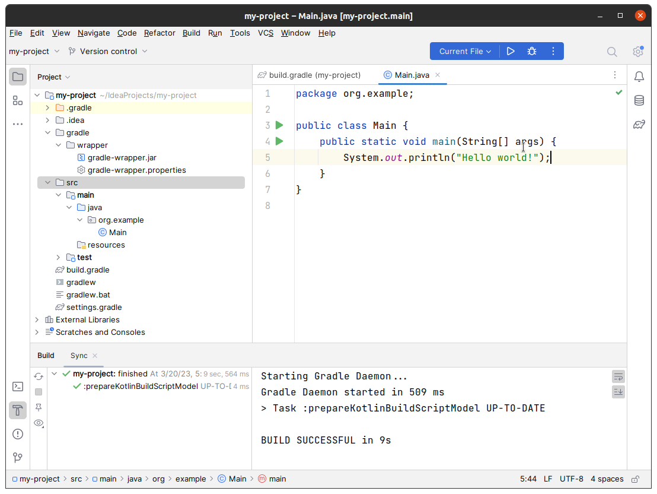Screen dimensions: 657x494
Task: Click "BUILD SUCCESSFUL in 9s" output line
Action: pyautogui.click(x=326, y=441)
